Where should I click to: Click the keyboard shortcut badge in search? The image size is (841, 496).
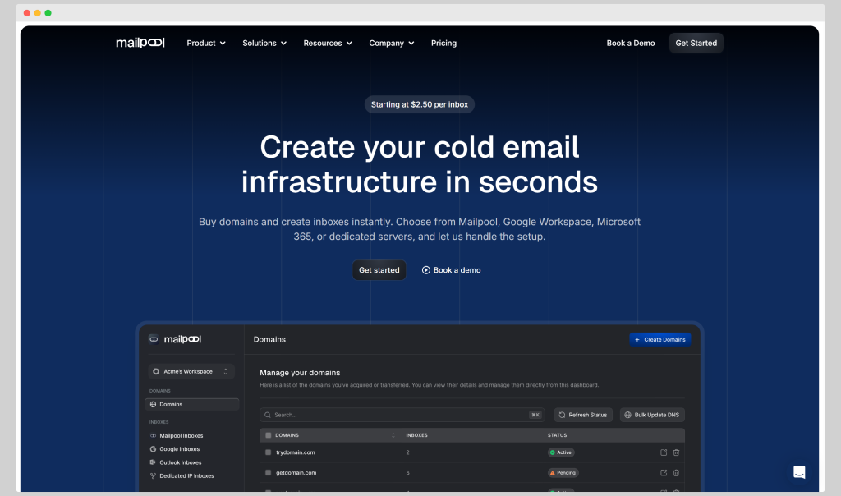click(535, 415)
